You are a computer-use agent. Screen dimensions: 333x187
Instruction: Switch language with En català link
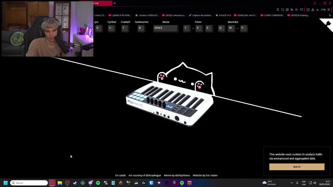[120, 175]
